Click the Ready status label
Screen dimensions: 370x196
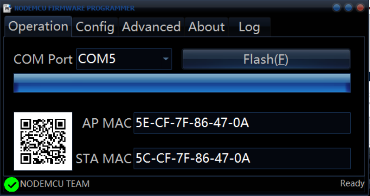(x=352, y=183)
